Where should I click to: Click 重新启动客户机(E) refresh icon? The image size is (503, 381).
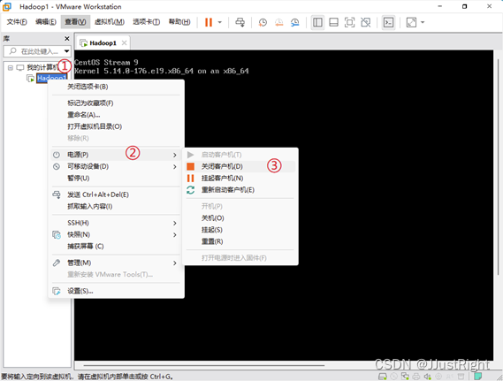click(x=191, y=190)
